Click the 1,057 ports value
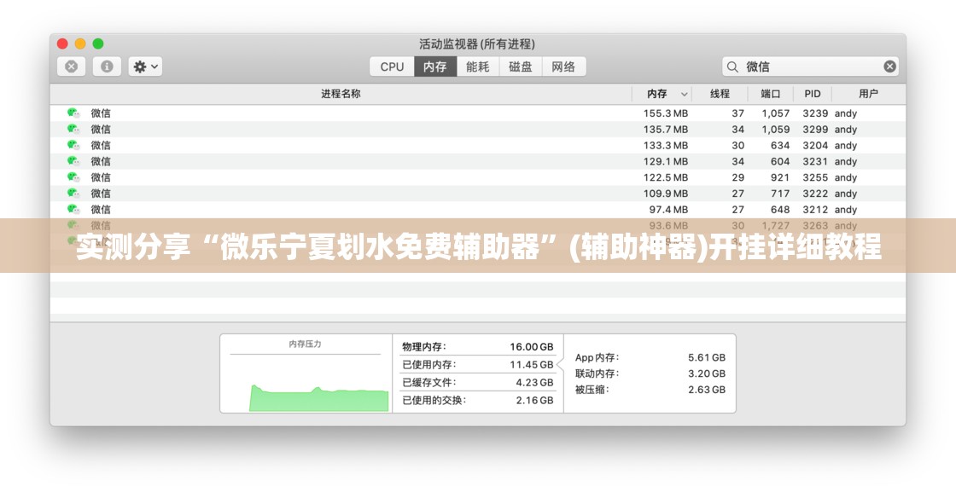Viewport: 956px width, 492px height. 776,113
